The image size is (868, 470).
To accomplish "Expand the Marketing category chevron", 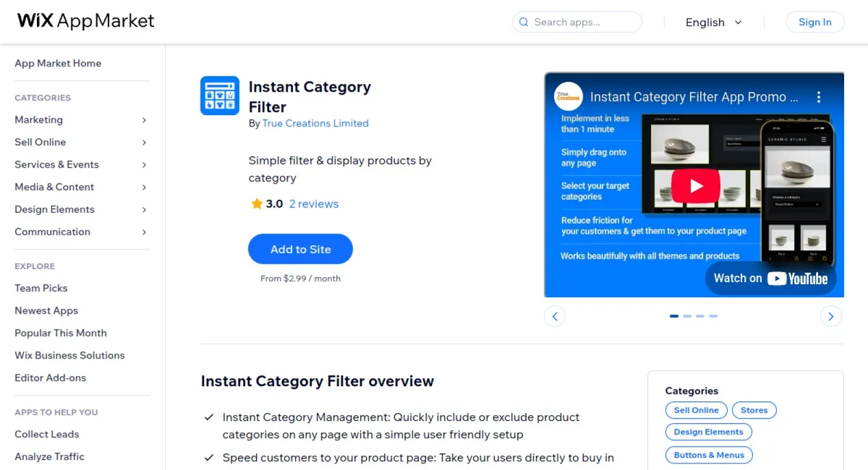I will click(x=144, y=120).
